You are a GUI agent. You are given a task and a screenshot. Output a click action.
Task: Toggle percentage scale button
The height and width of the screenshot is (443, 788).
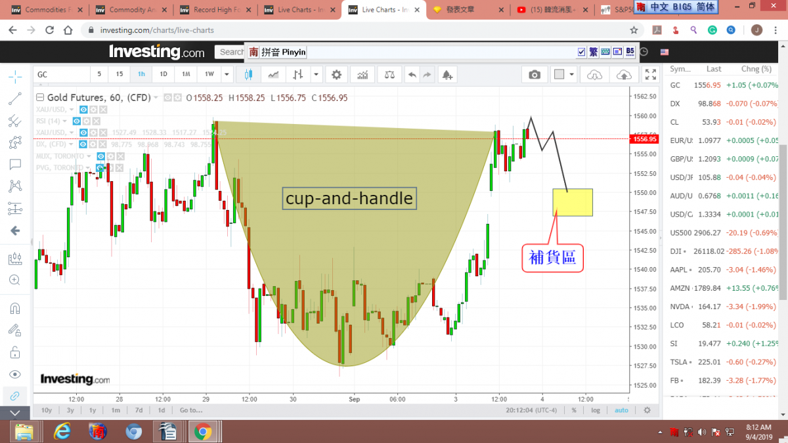click(574, 410)
